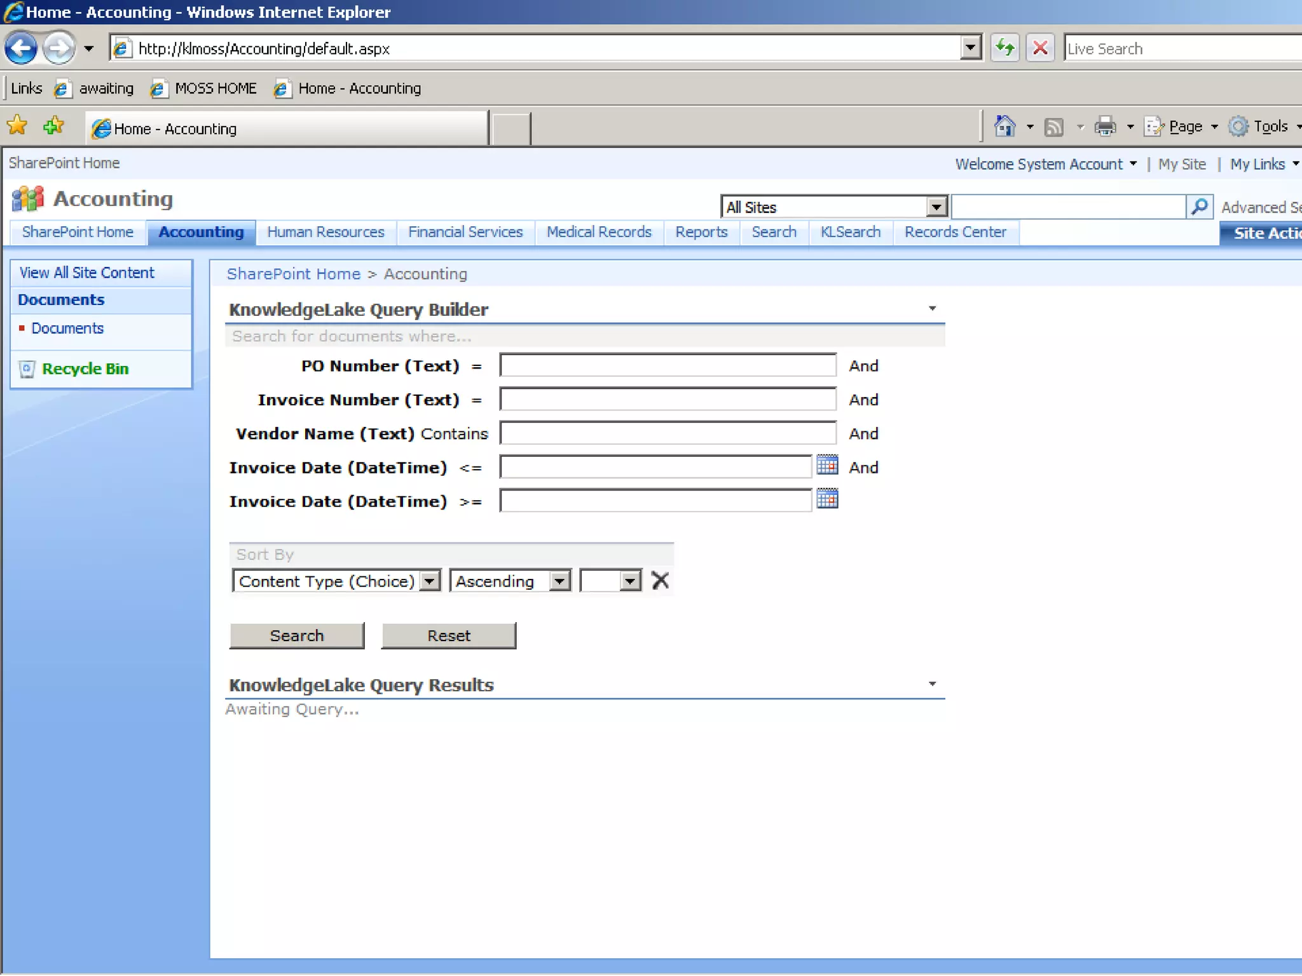The width and height of the screenshot is (1302, 976).
Task: Click the Refresh page icon
Action: 1004,48
